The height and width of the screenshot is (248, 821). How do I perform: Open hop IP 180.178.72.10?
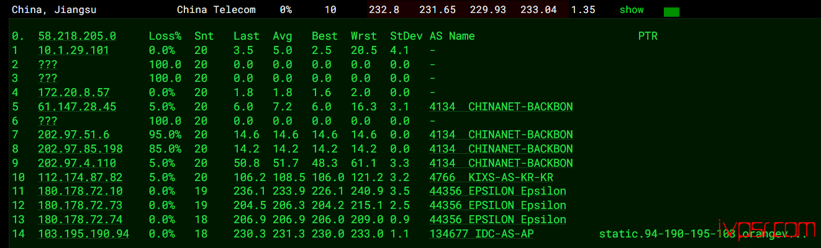(x=80, y=191)
